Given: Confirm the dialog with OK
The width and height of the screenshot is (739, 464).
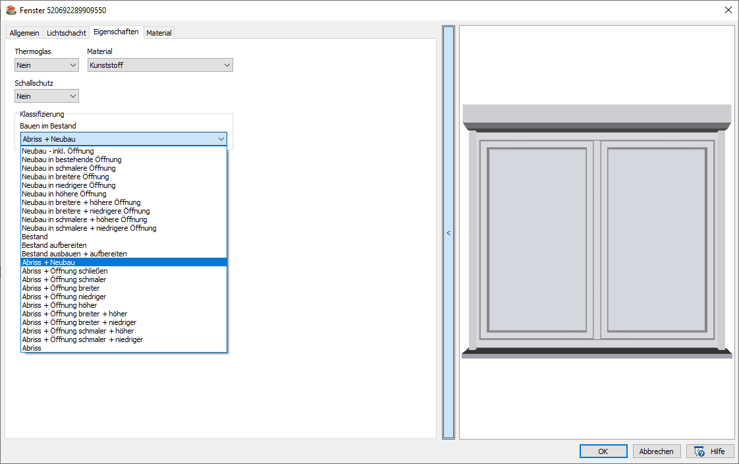Looking at the screenshot, I should (603, 451).
